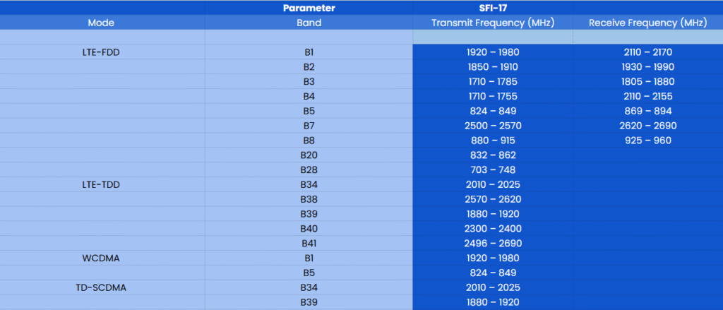This screenshot has height=310, width=723.
Task: Click the 703 – 748 transmit frequency cell
Action: tap(493, 169)
